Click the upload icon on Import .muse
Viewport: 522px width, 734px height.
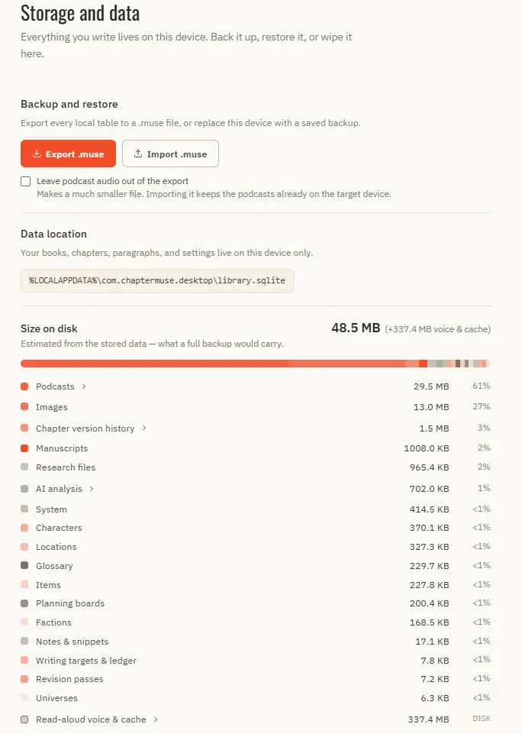tap(138, 154)
